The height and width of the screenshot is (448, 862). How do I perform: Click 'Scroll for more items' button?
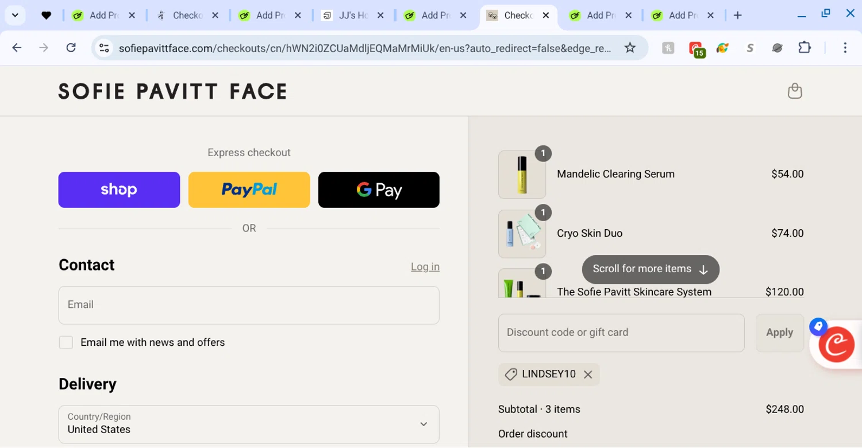point(651,269)
